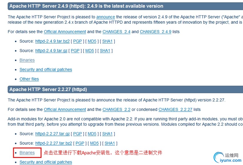The height and width of the screenshot is (165, 243).
Task: Click highlighted Binaries link under Apache 2.2.27
Action: (27, 153)
